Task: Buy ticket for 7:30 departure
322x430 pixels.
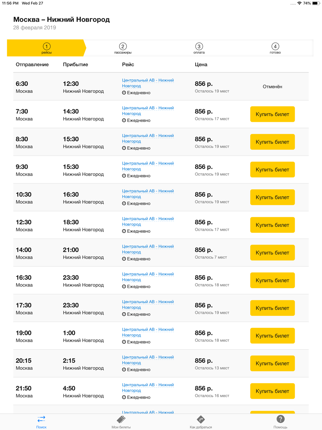Action: point(272,114)
